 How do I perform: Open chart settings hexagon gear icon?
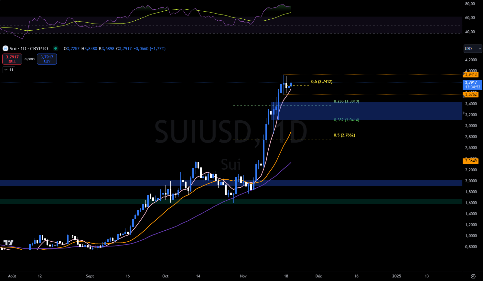click(x=473, y=276)
